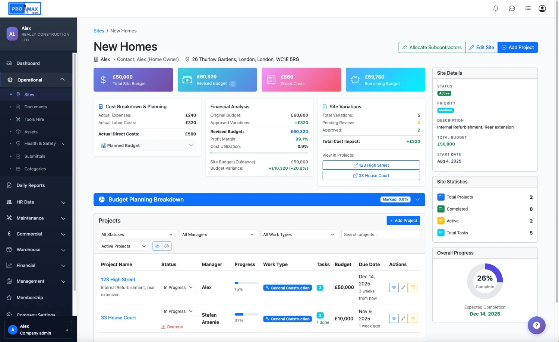Click the 123 High Street progress bar
Viewport: 559px width, 342px height.
click(246, 283)
